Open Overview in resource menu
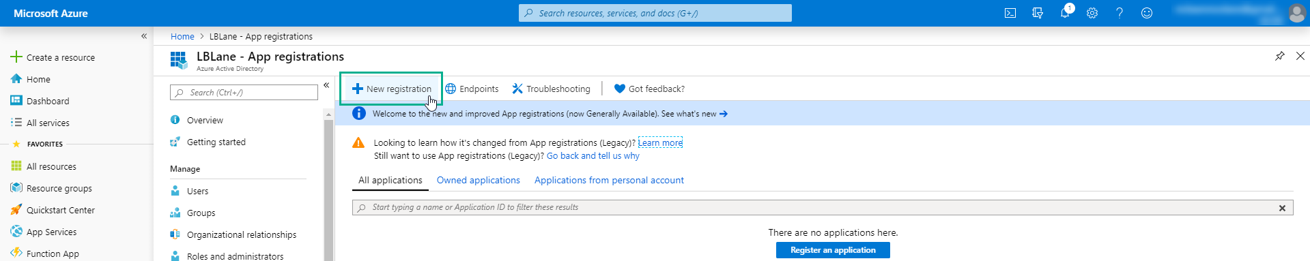 click(x=205, y=120)
